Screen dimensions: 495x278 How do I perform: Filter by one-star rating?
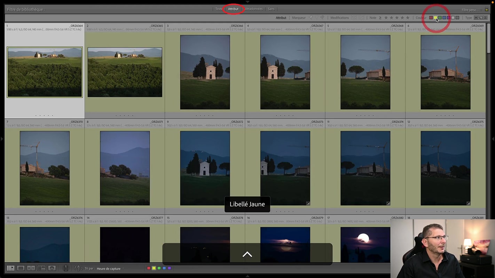[386, 18]
